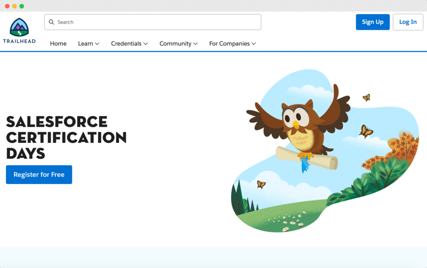
Task: Click the Salesforce Certification Days heading
Action: point(66,137)
